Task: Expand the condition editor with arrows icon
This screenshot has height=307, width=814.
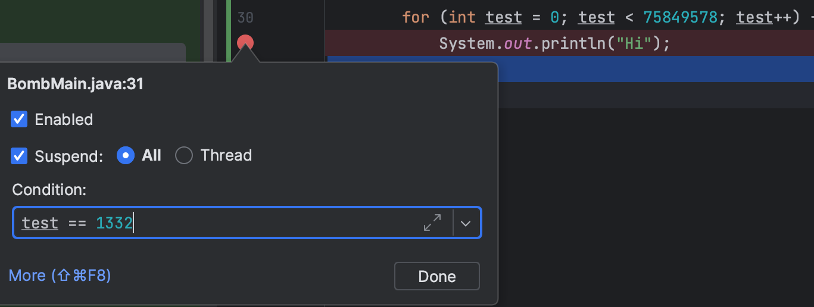Action: tap(432, 223)
